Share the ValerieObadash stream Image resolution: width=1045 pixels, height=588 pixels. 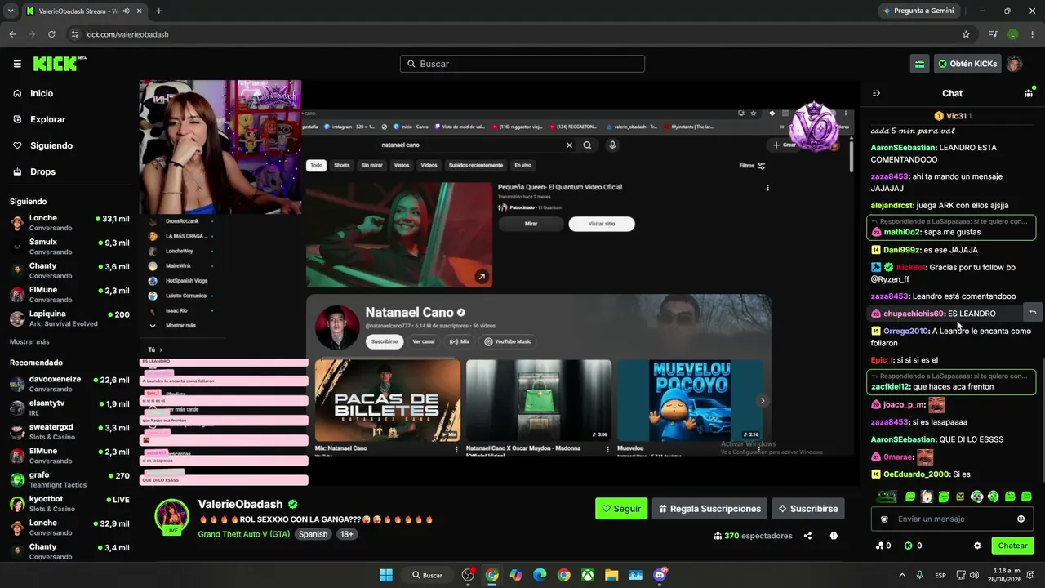(x=807, y=536)
